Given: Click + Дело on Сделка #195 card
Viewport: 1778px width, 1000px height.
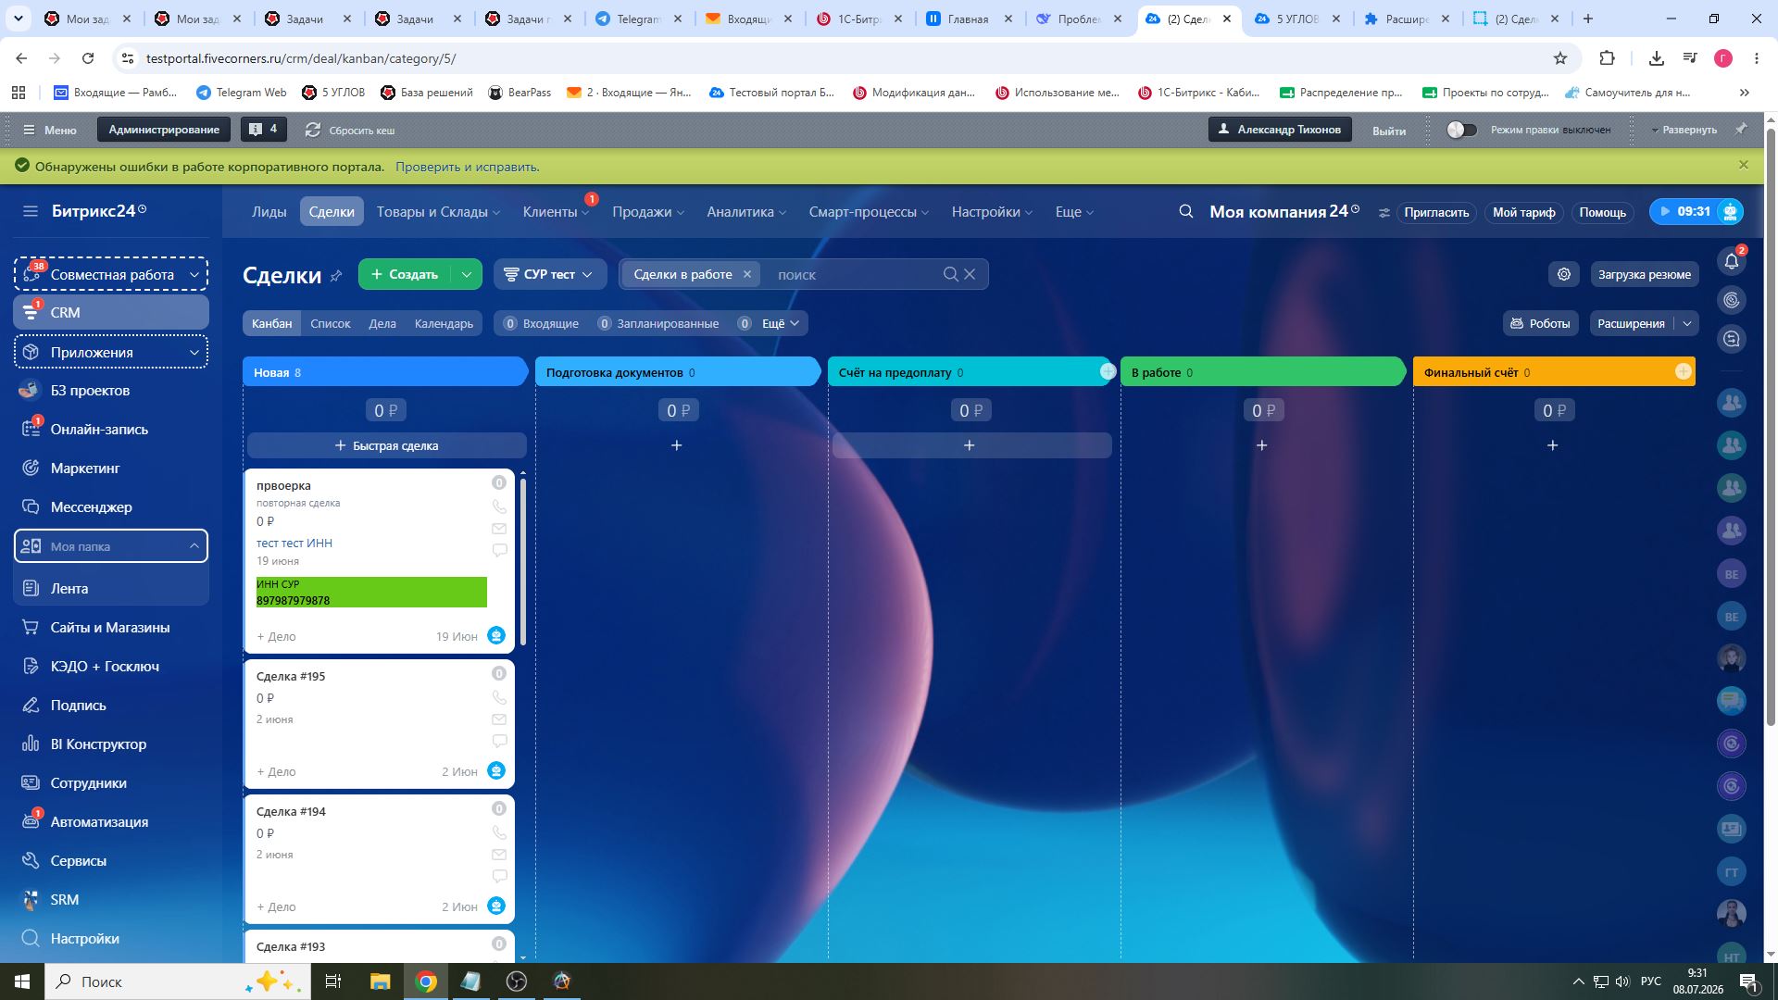Looking at the screenshot, I should (276, 771).
